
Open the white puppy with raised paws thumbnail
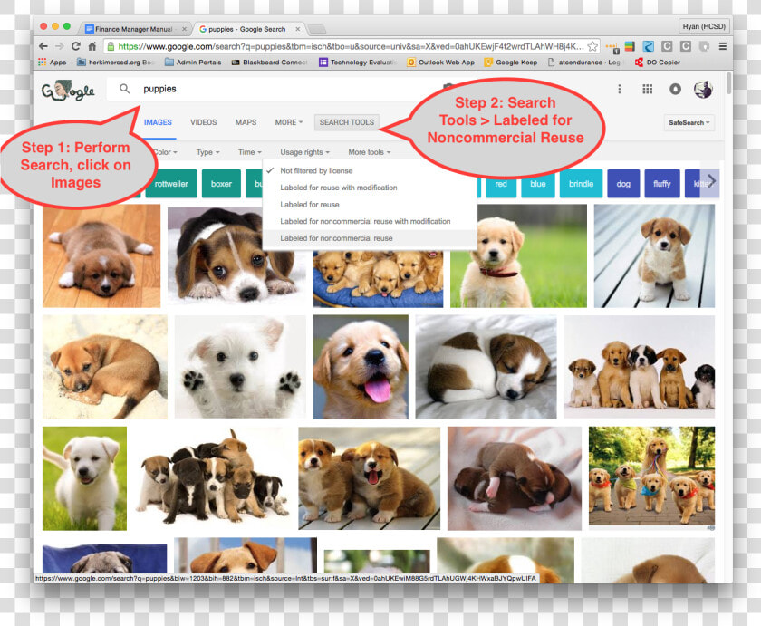click(x=240, y=367)
